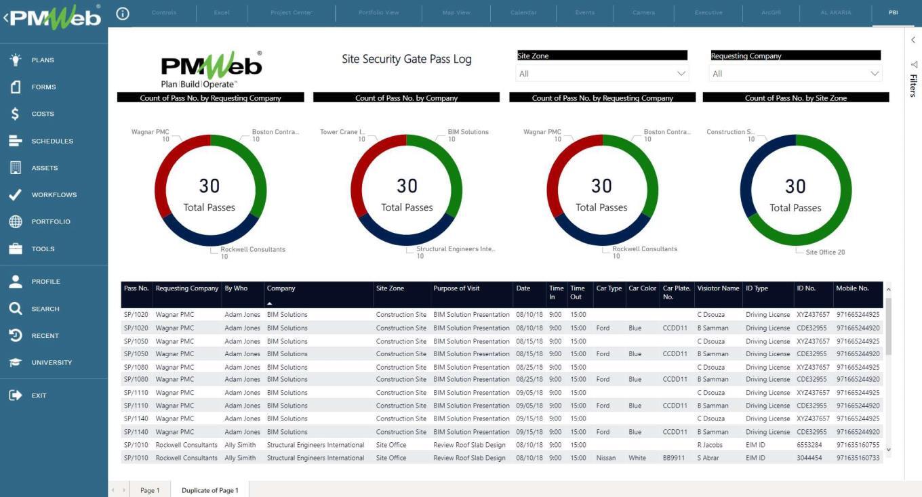Open the University graduation cap icon

pos(15,362)
